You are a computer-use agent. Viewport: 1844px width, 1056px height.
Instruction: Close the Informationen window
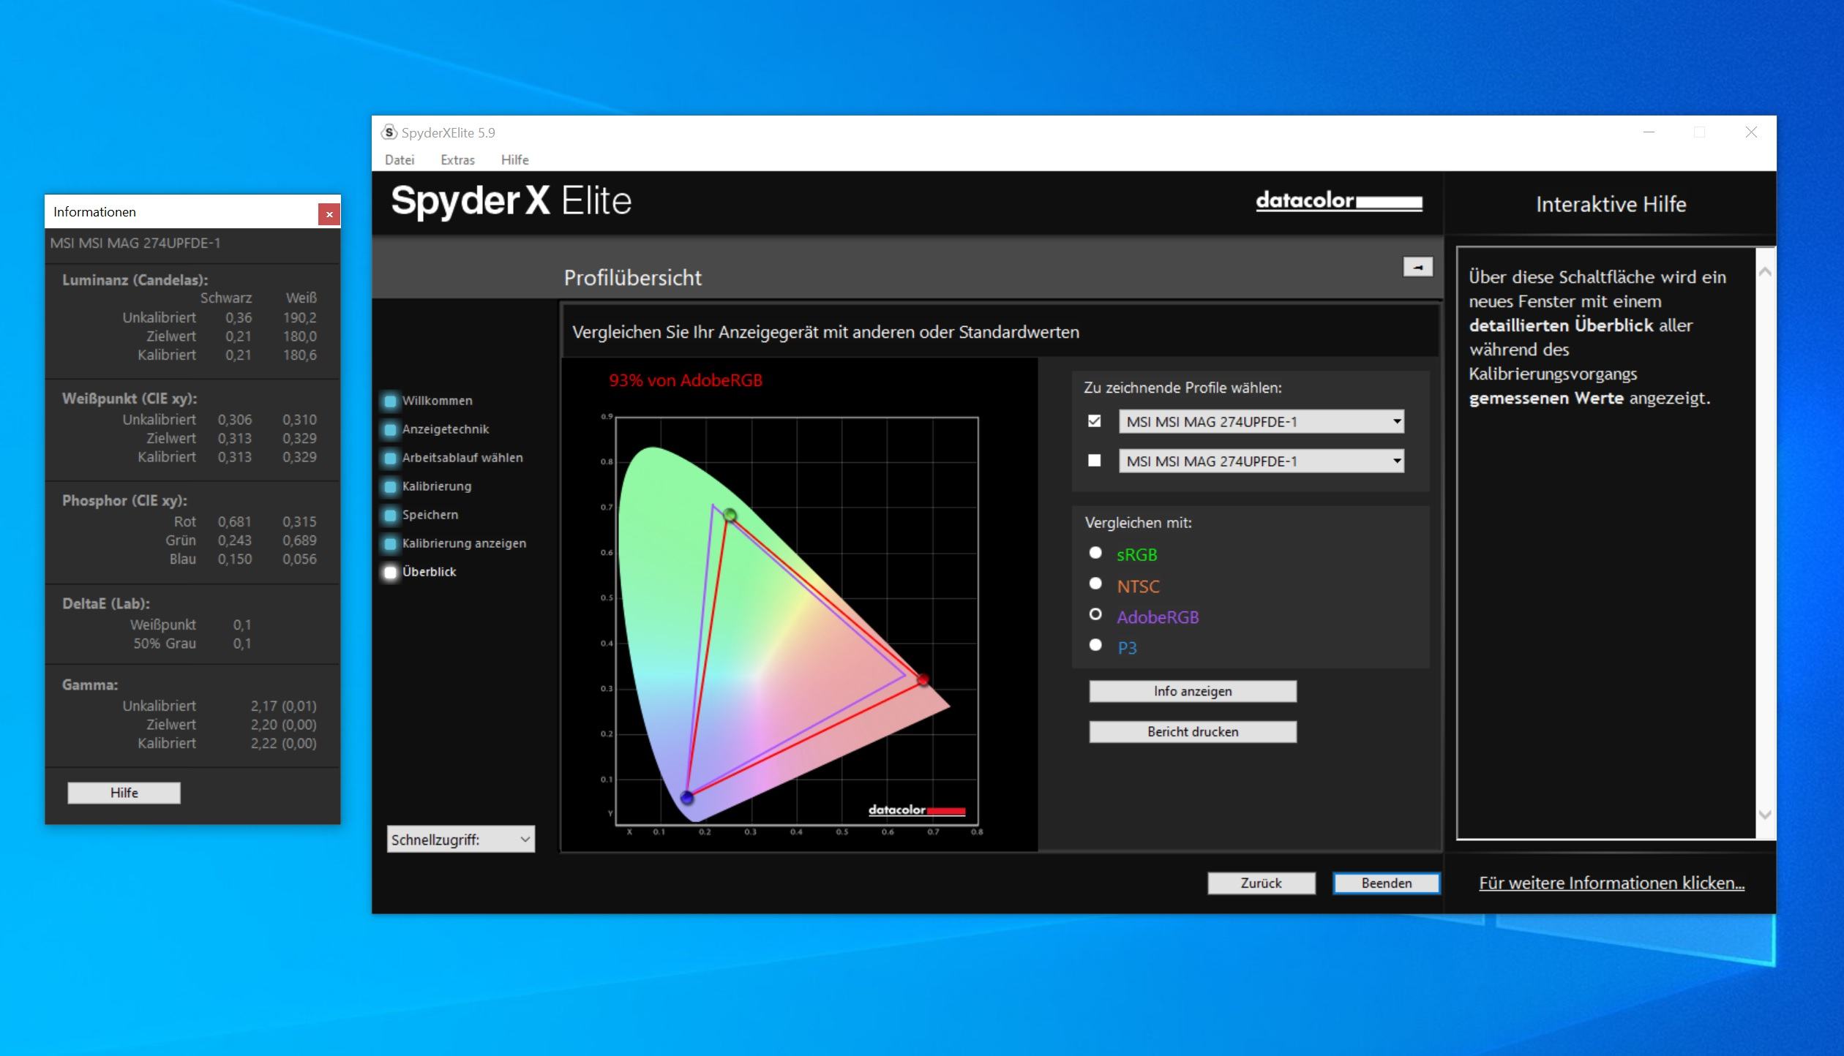tap(329, 214)
